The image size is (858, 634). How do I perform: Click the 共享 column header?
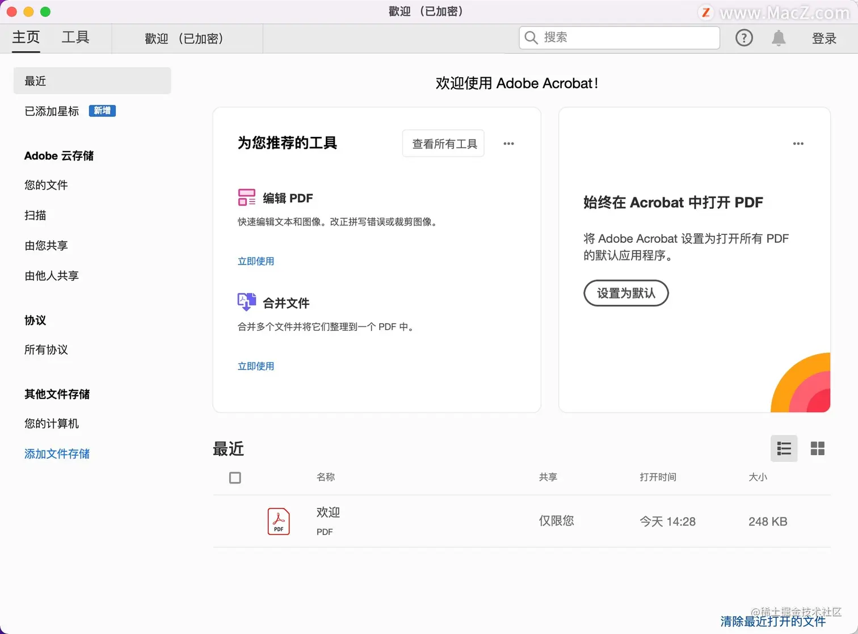pyautogui.click(x=548, y=477)
